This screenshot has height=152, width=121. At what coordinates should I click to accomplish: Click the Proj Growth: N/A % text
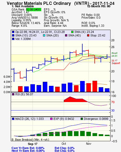[x=56, y=20]
